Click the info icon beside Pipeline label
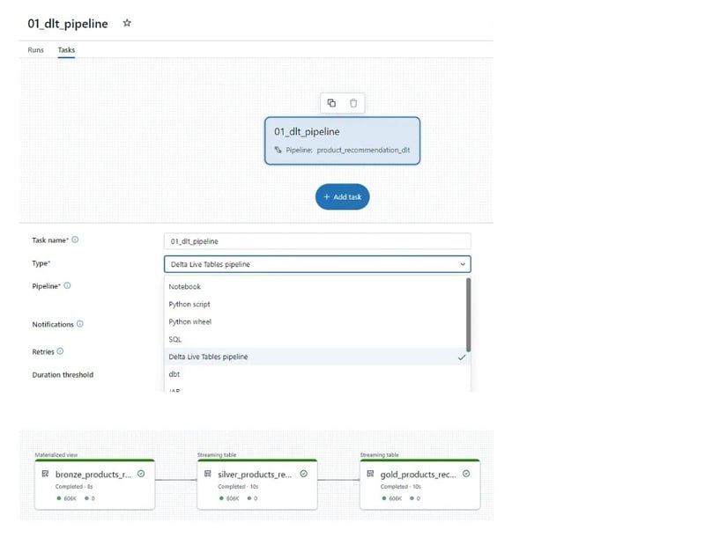The width and height of the screenshot is (705, 538). coord(68,285)
